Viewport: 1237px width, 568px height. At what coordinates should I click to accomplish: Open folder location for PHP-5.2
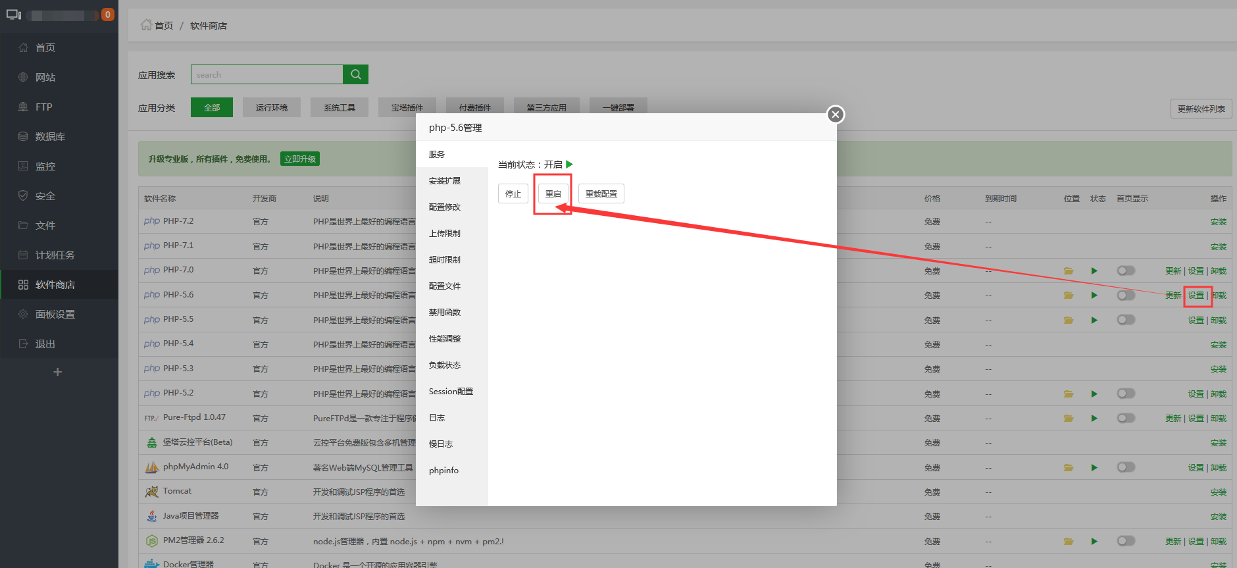[1069, 394]
